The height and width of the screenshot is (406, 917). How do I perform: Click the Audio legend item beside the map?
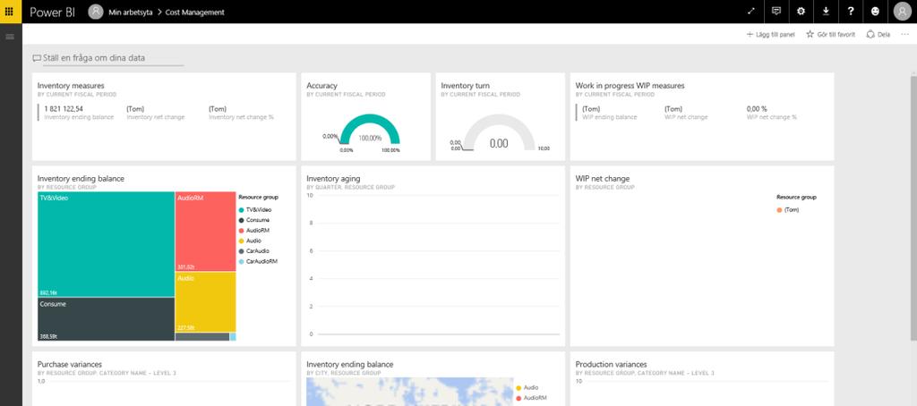[x=527, y=387]
